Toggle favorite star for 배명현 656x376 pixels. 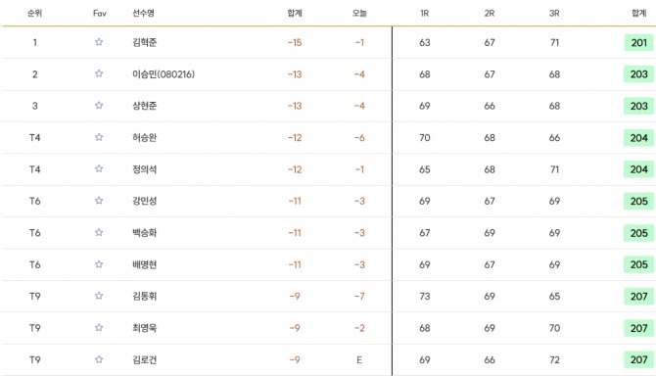[99, 264]
